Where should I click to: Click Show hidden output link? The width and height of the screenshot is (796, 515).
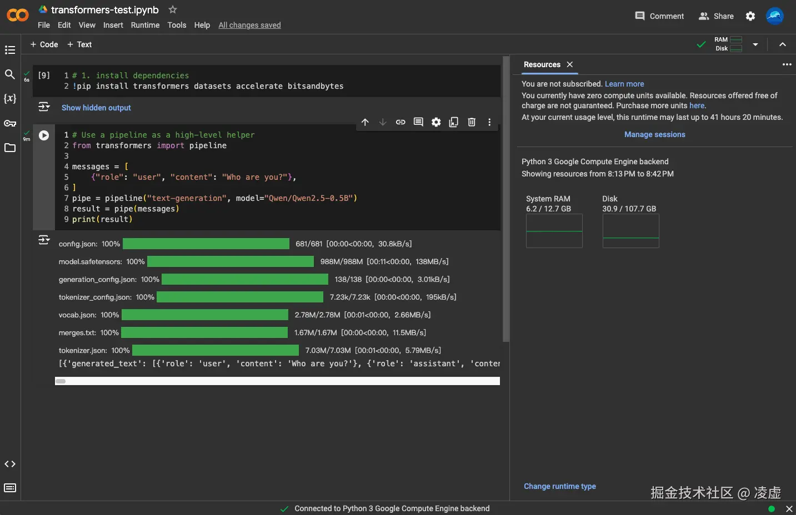tap(96, 108)
